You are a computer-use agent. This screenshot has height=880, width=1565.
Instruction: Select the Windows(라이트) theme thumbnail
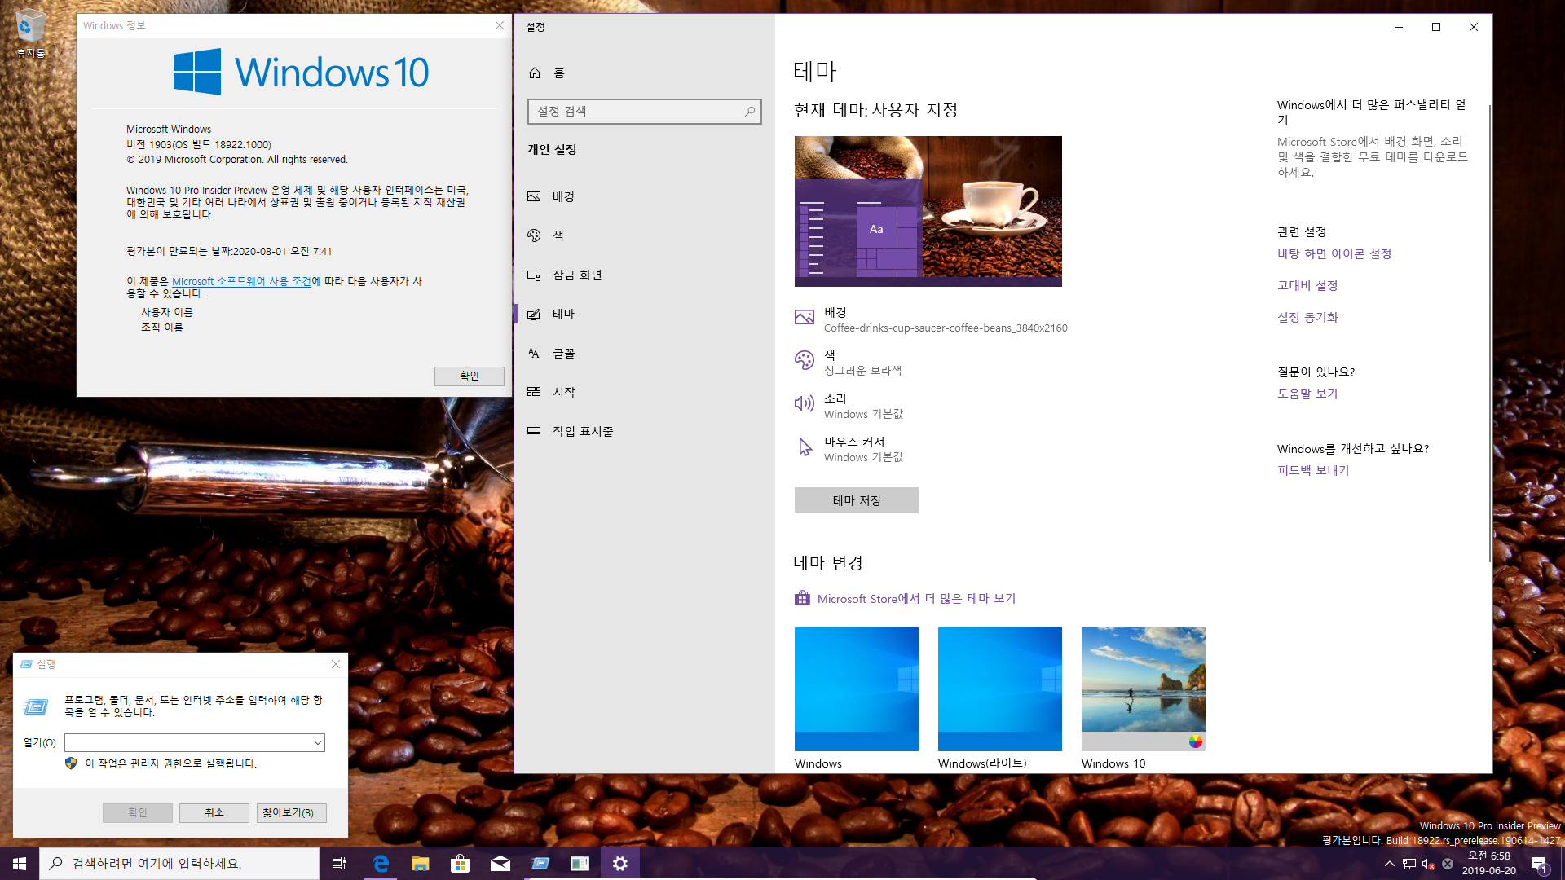pyautogui.click(x=999, y=689)
